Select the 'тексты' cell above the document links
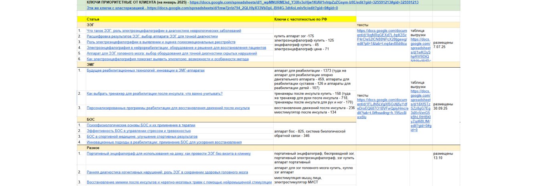This screenshot has width=537, height=186. pyautogui.click(x=383, y=25)
